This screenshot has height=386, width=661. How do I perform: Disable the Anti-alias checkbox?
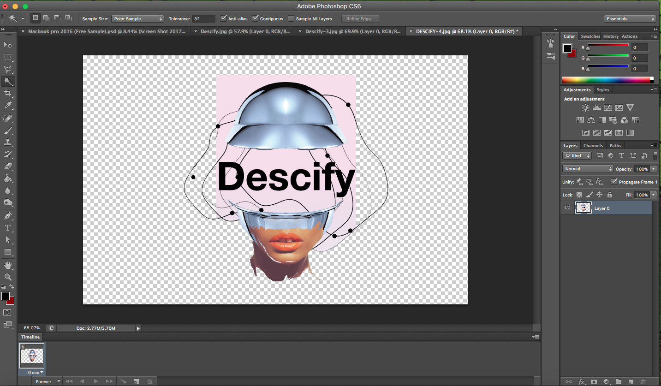click(224, 19)
